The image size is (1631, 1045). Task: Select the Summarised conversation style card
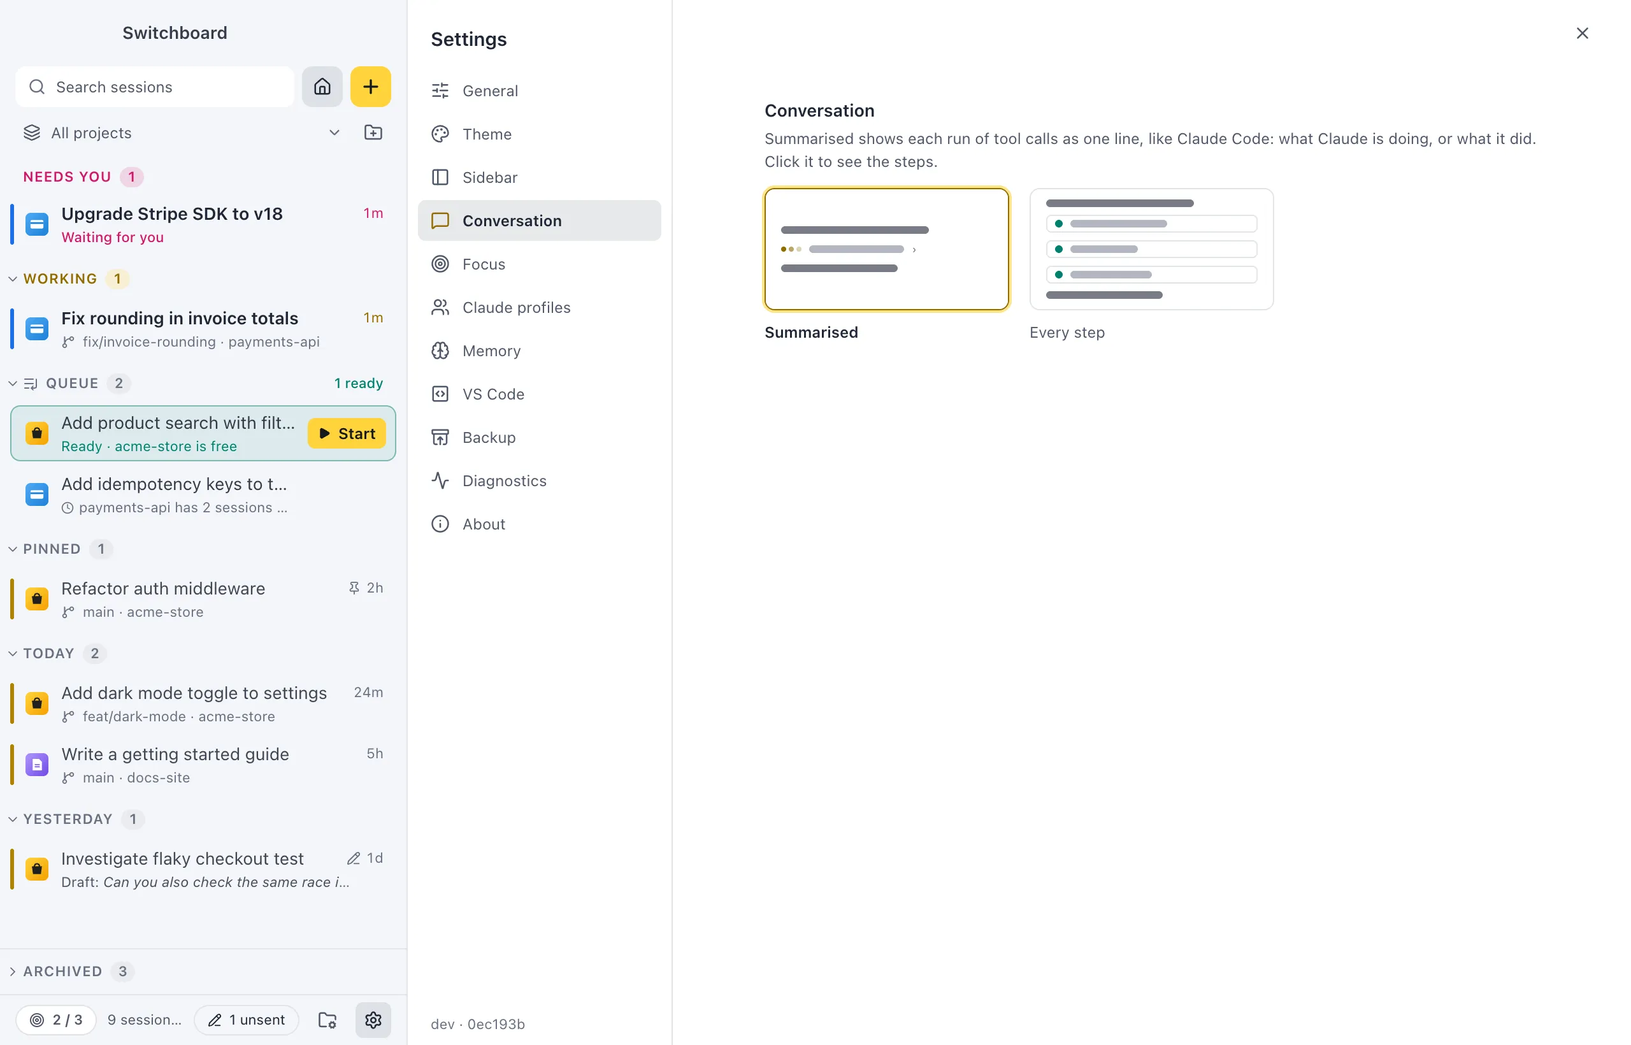point(887,250)
